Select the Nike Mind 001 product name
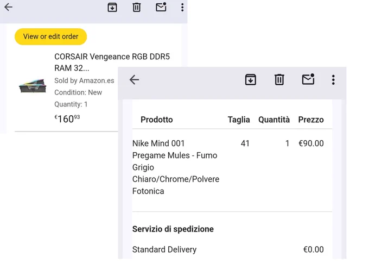 (x=176, y=167)
